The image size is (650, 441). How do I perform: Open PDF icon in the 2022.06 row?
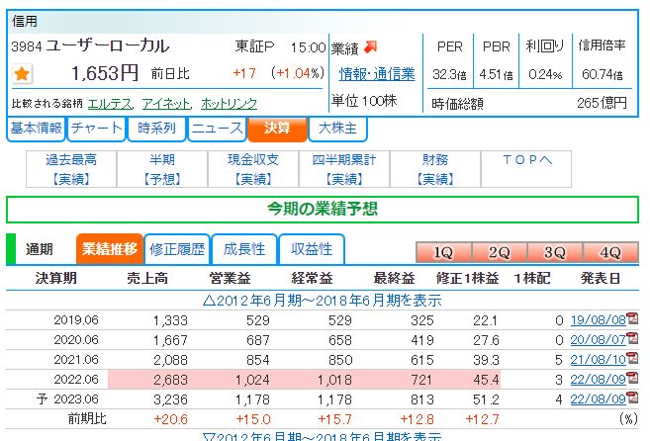point(632,378)
